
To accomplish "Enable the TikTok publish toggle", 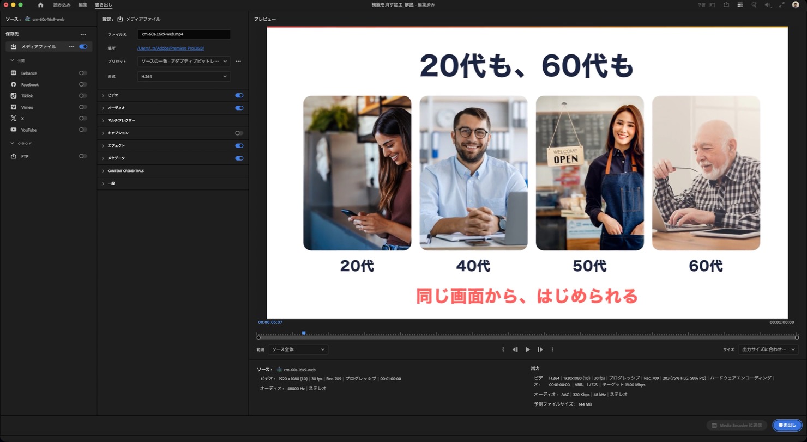I will click(x=83, y=96).
